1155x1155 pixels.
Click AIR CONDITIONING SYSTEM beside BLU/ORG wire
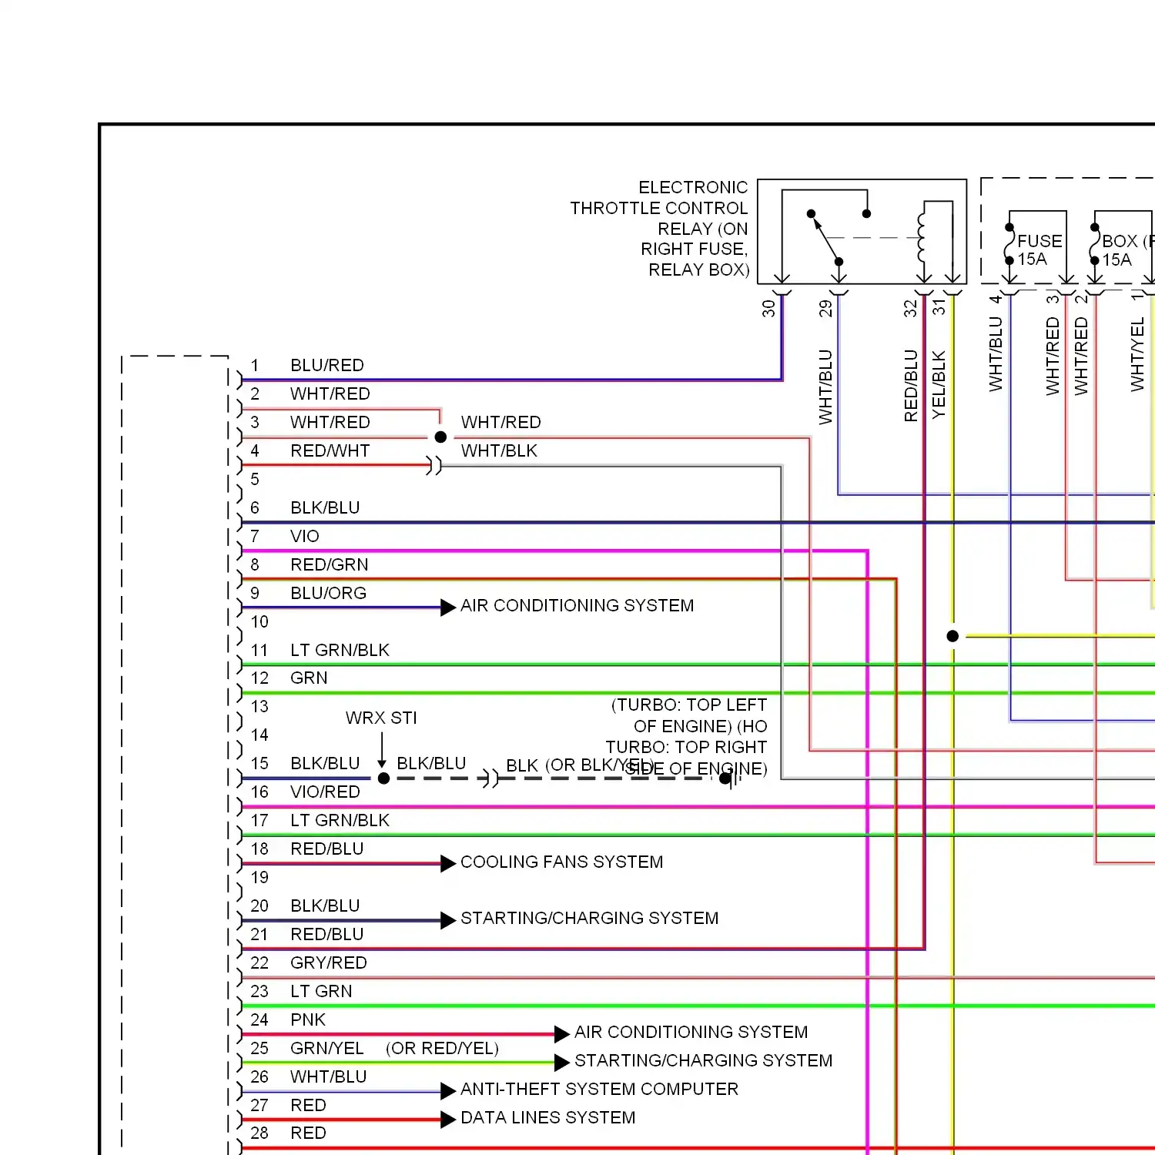(x=577, y=605)
